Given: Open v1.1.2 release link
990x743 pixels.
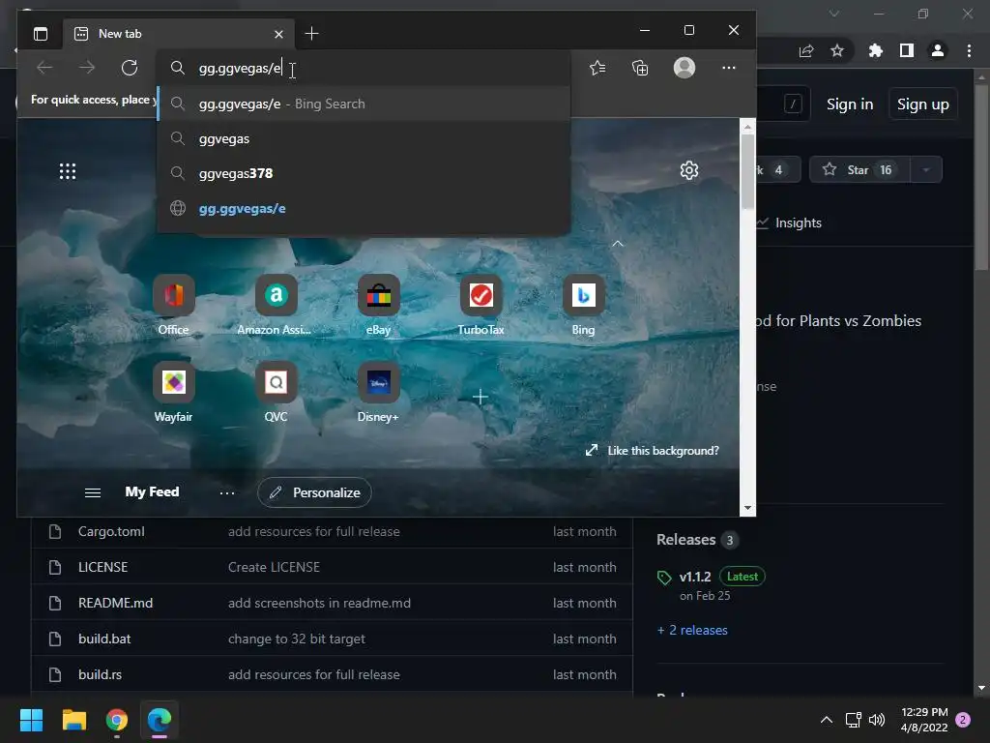Looking at the screenshot, I should [695, 577].
